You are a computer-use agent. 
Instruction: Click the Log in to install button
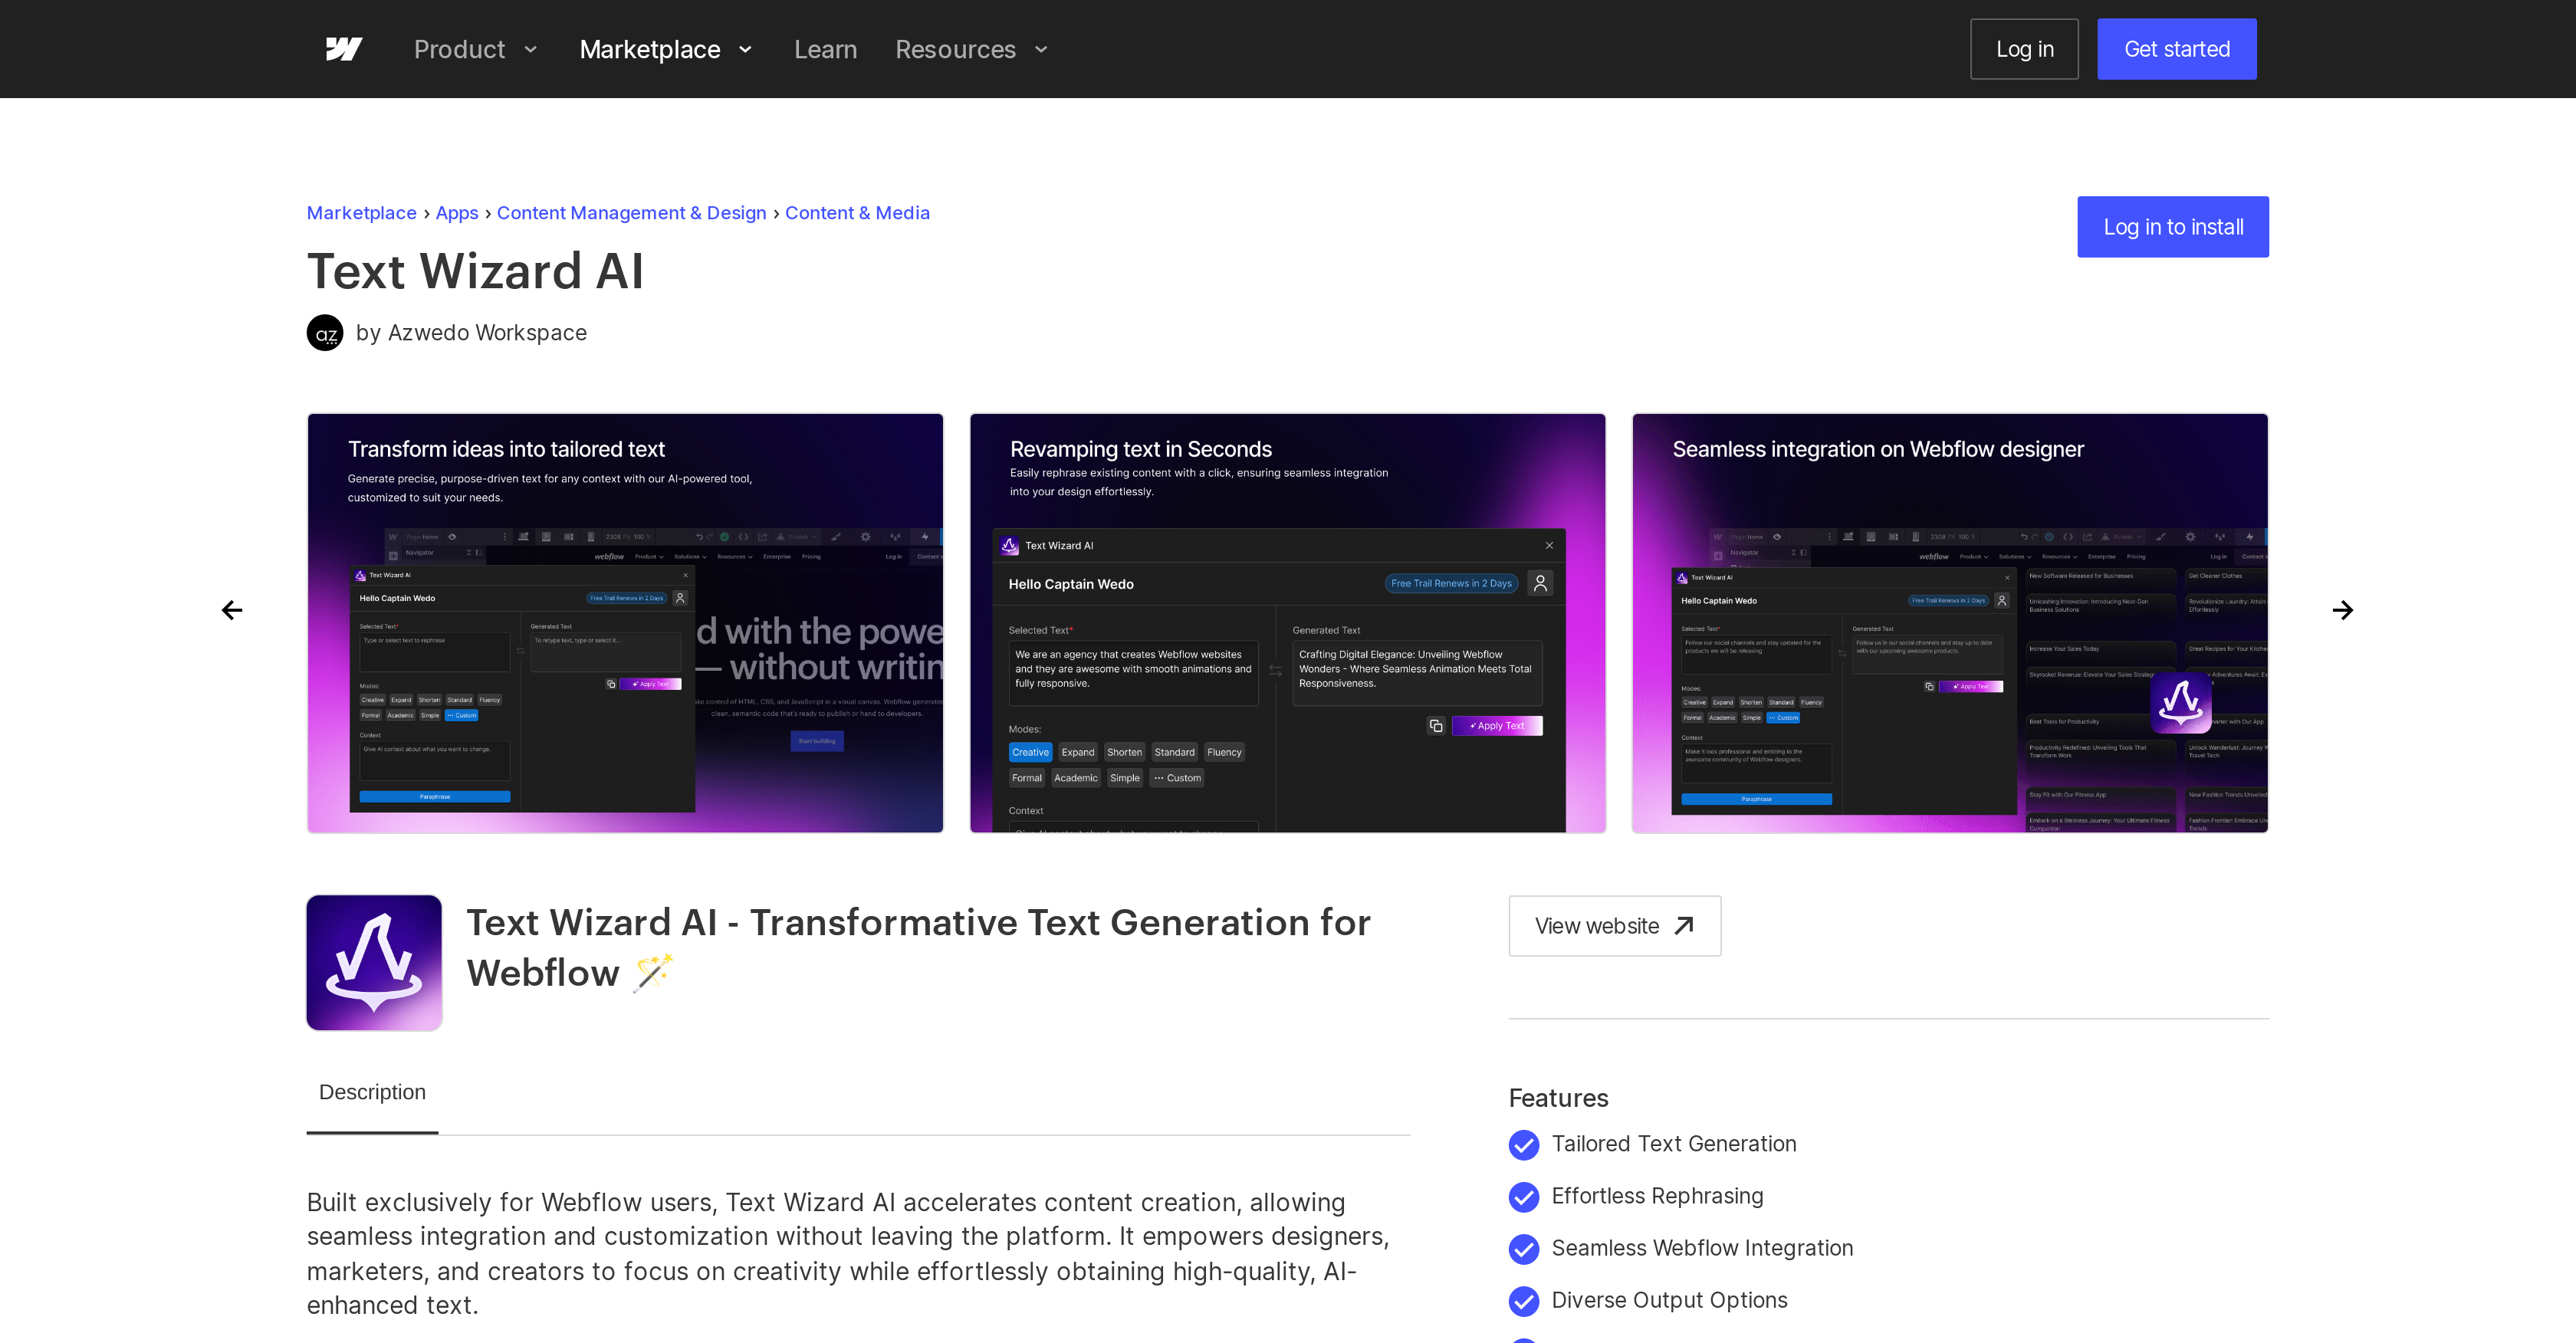click(2172, 227)
